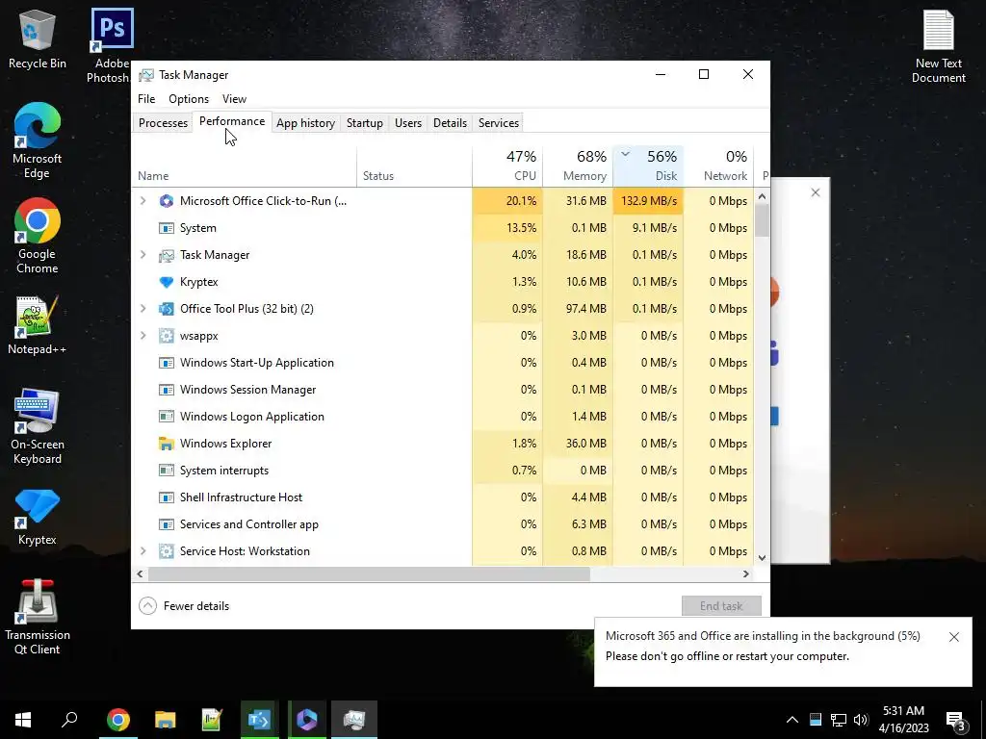Click horizontal scrollbar right arrow
986x739 pixels.
[x=746, y=574]
